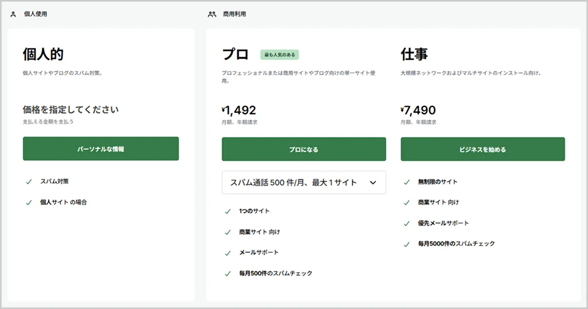The image size is (588, 309).
Task: Select the 個人使用 section label
Action: tap(36, 14)
